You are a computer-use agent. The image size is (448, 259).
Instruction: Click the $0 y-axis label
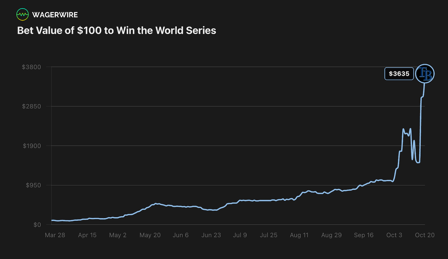point(38,225)
